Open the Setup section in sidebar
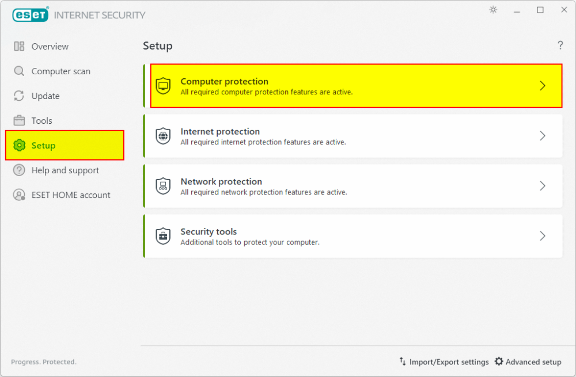The height and width of the screenshot is (377, 576). coord(43,146)
